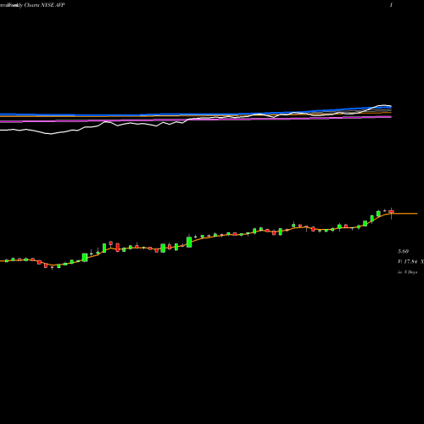Click the 5.60 value label
Viewport: 424px width, 424px height.
(403, 251)
